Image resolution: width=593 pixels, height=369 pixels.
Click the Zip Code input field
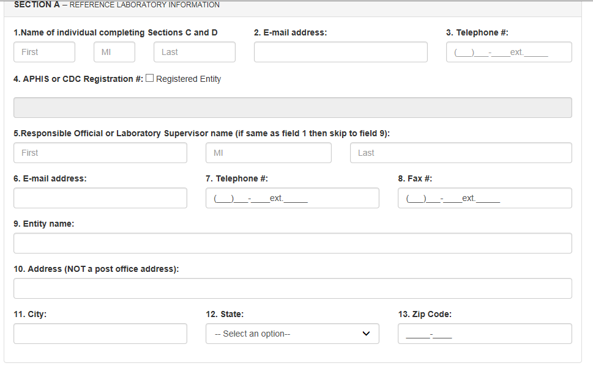point(485,334)
